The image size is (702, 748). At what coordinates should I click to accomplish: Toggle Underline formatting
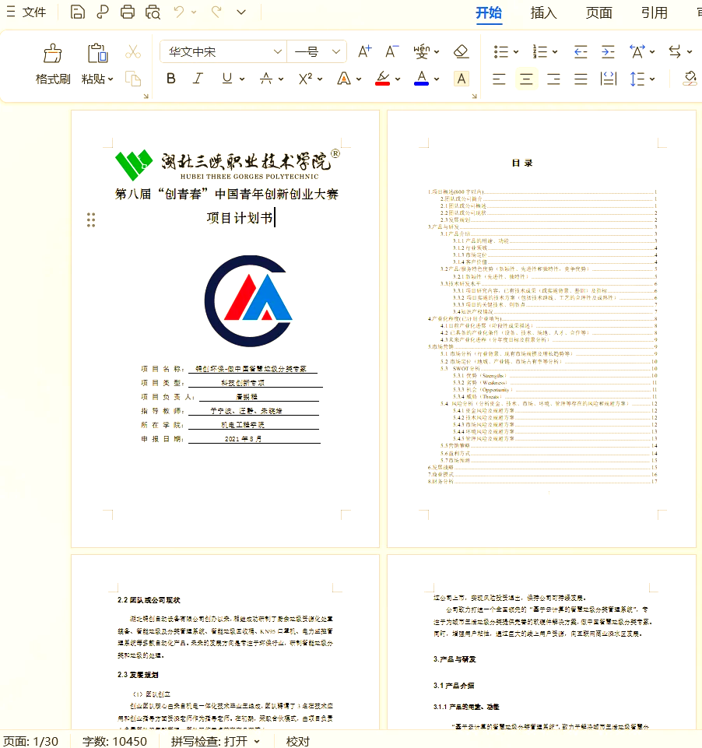coord(227,79)
